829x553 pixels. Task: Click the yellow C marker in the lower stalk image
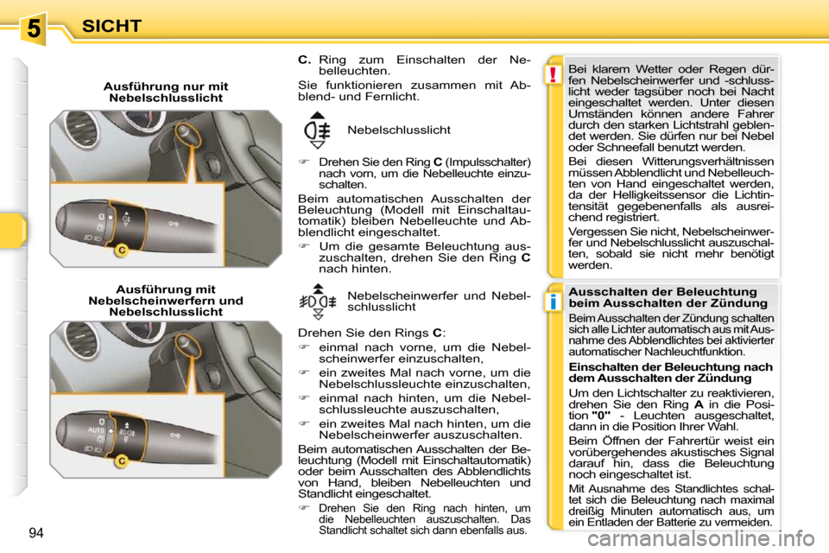(x=122, y=461)
